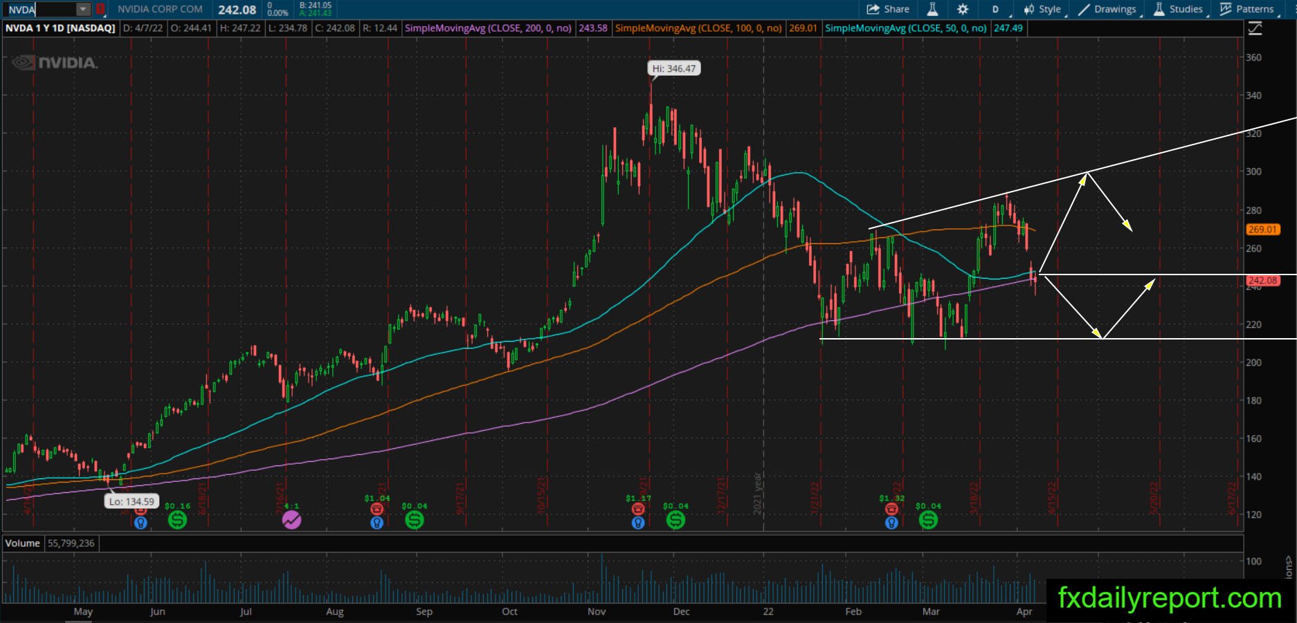1297x623 pixels.
Task: Select the 200-period SimpleMovingAvg study label
Action: pyautogui.click(x=488, y=28)
